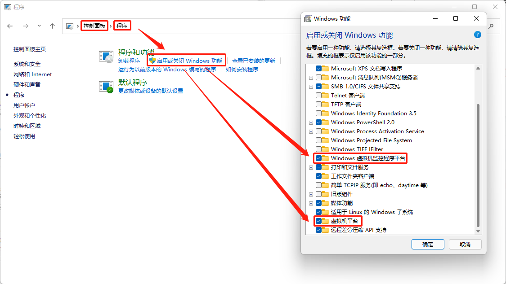Open 硬件和声音 category in sidebar
This screenshot has width=506, height=284.
click(27, 85)
